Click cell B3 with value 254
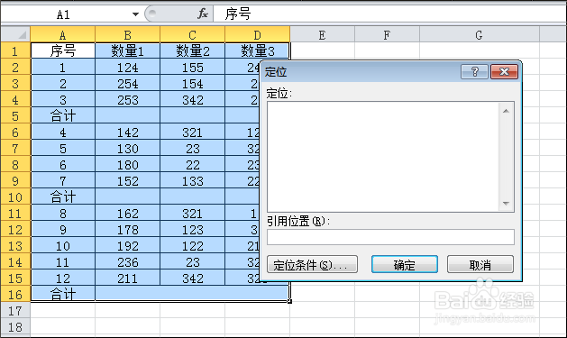Screen dimensions: 567x338 tap(128, 84)
